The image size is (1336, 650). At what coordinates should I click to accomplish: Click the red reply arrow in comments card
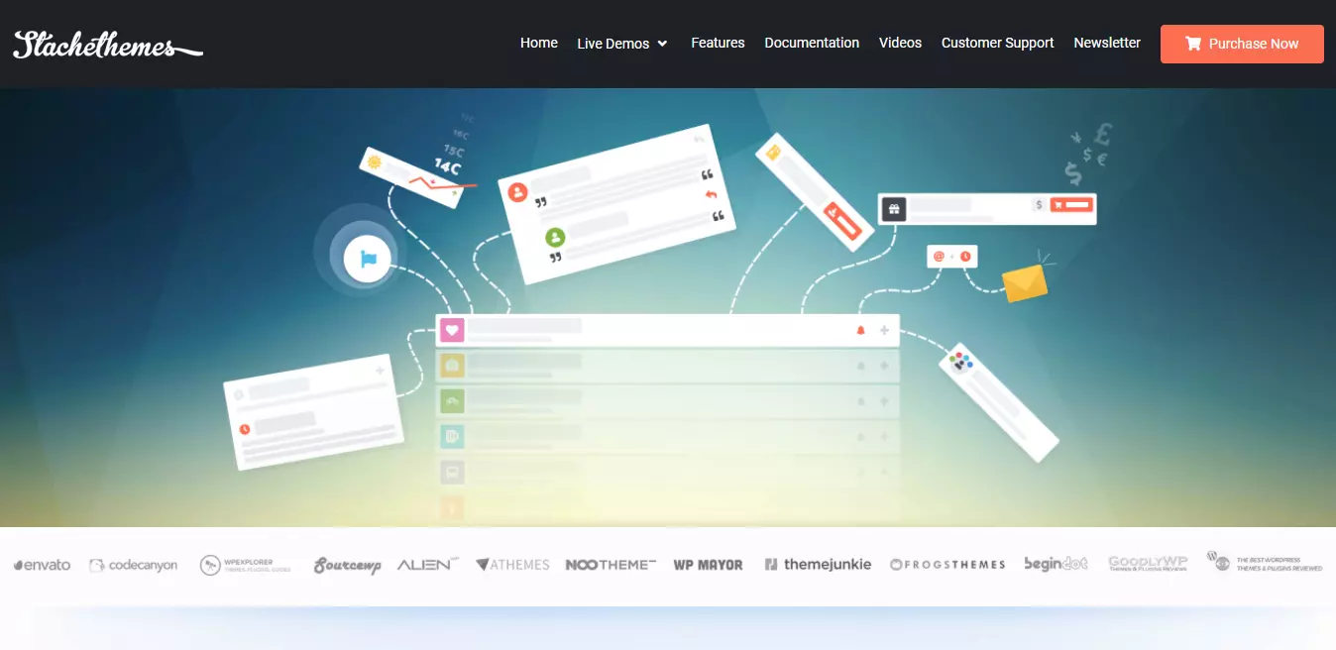710,195
